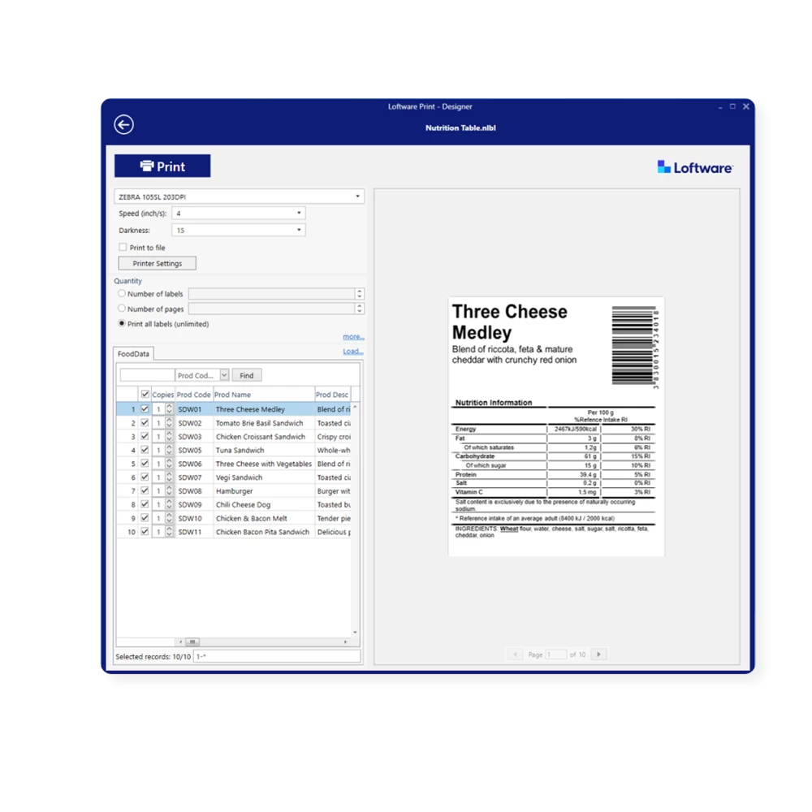Go to next label preview page

click(598, 654)
